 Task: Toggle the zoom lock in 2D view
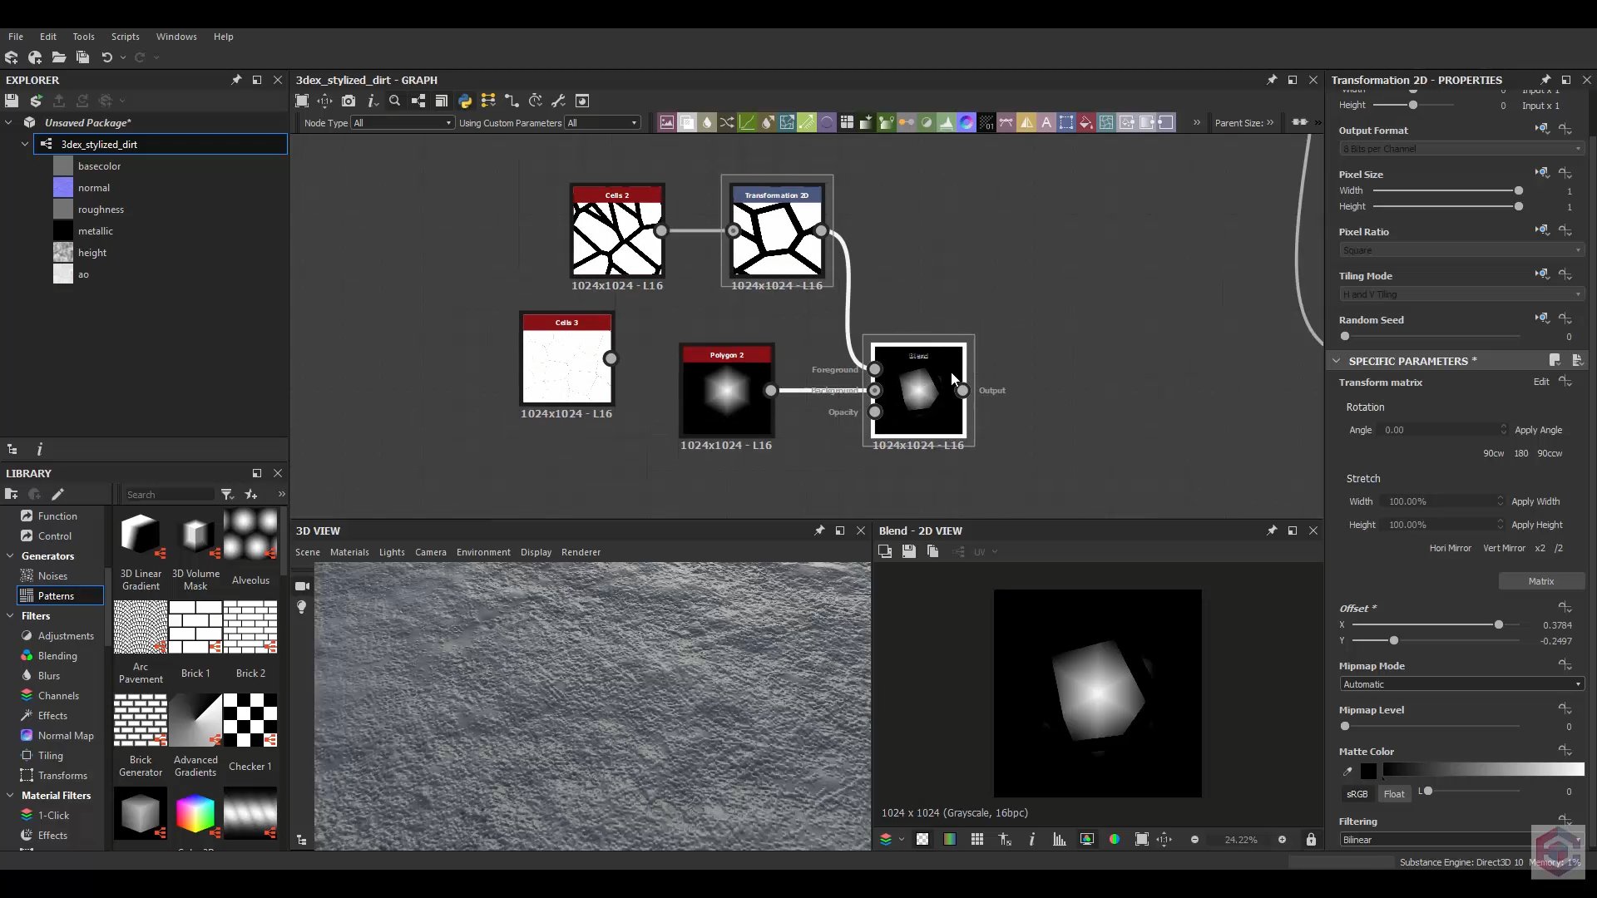(1311, 840)
